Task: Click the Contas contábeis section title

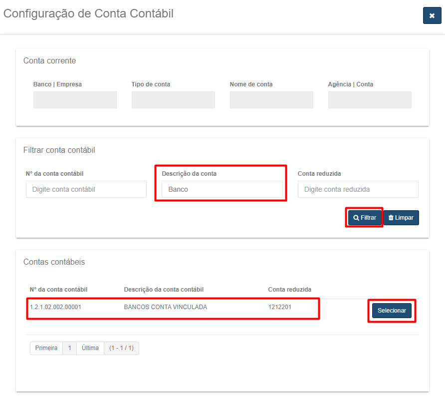Action: [54, 262]
